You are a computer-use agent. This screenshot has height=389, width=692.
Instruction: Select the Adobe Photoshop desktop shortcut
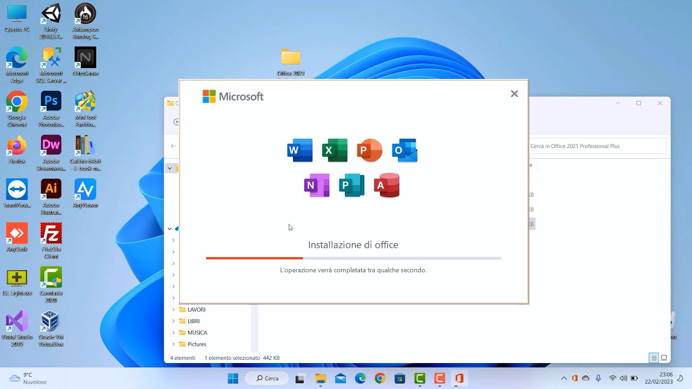tap(51, 109)
